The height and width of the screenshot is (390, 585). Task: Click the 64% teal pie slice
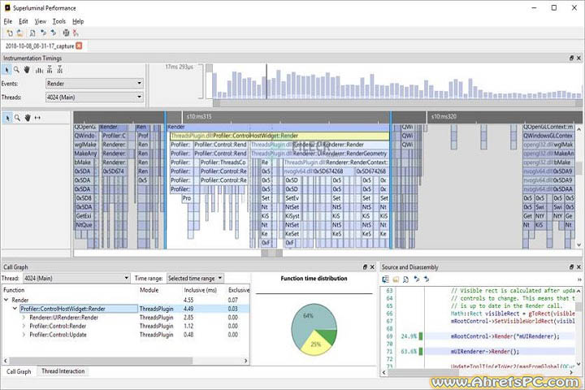click(x=306, y=317)
